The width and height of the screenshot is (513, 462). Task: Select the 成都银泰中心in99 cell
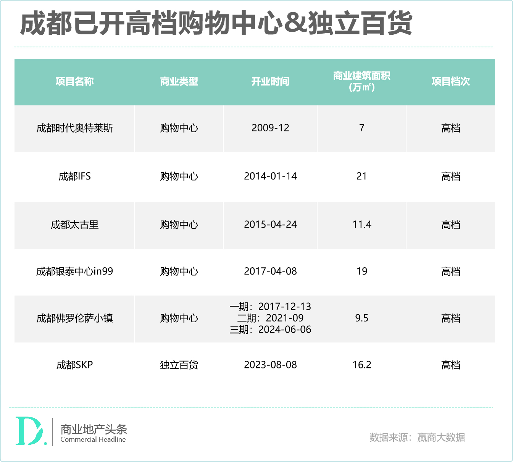(74, 271)
